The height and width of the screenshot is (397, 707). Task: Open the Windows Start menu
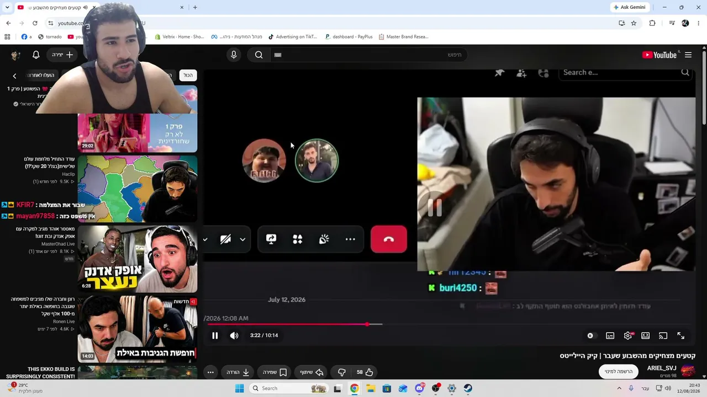[x=239, y=388]
